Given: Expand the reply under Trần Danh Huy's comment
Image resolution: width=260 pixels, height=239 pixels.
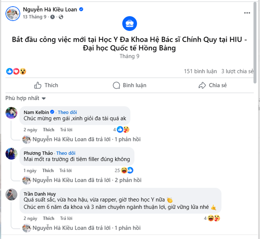Looking at the screenshot, I should click(x=86, y=228).
